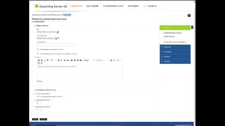
Task: Open the СЕРВИСЫ top menu
Action: click(152, 6)
